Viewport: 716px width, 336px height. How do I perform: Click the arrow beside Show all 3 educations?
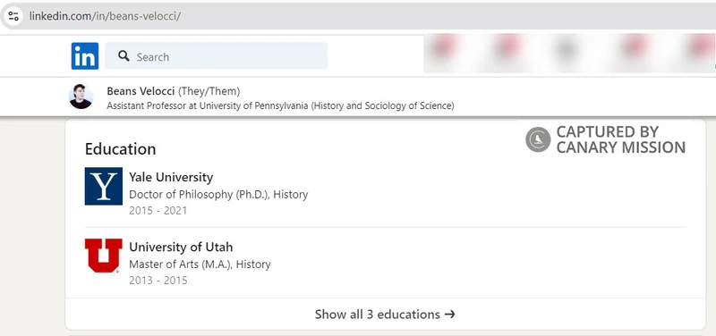click(450, 315)
